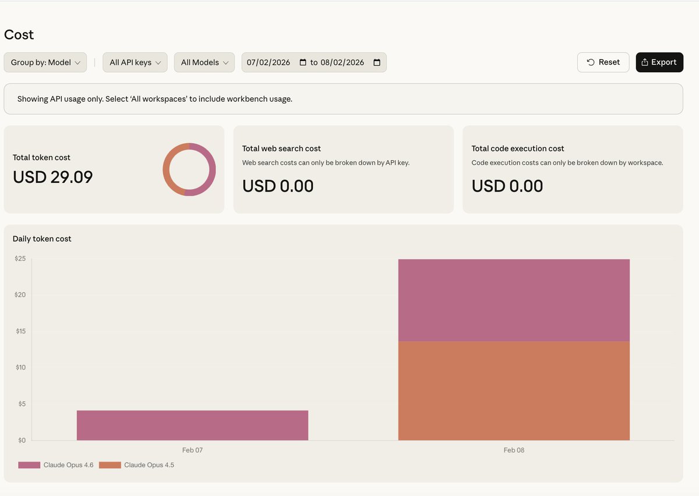
Task: Click the $25 y-axis label
Action: [x=20, y=258]
